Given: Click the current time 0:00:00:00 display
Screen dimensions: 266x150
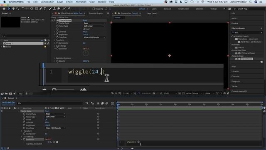Looking at the screenshot, I should (8, 102).
